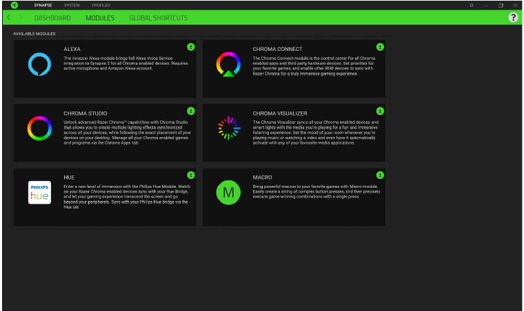Download the Hue module
This screenshot has width=524, height=311.
pos(191,175)
